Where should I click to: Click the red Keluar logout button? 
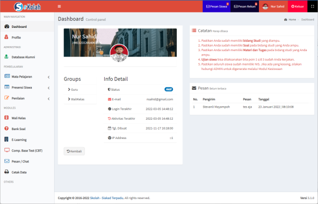click(297, 6)
